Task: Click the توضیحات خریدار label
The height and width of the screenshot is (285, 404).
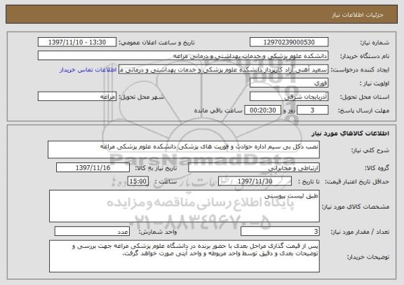Action: [368, 257]
